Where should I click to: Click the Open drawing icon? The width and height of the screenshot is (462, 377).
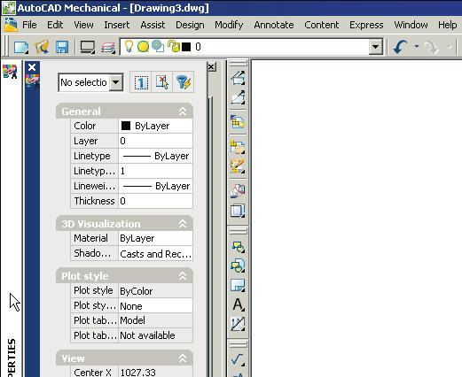coord(43,47)
